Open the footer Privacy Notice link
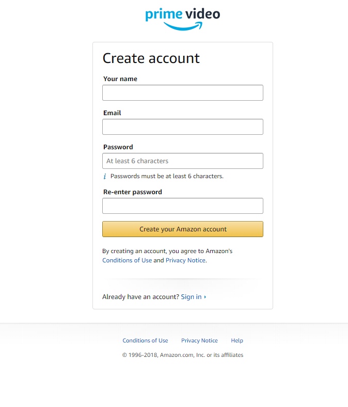348x407 pixels. (199, 341)
